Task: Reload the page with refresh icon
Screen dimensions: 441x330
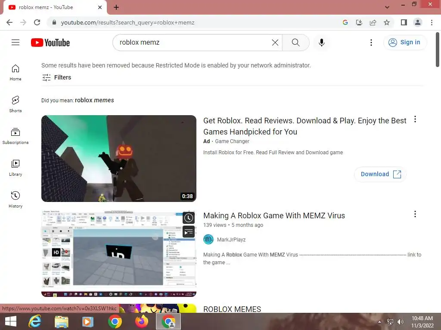Action: (x=37, y=22)
